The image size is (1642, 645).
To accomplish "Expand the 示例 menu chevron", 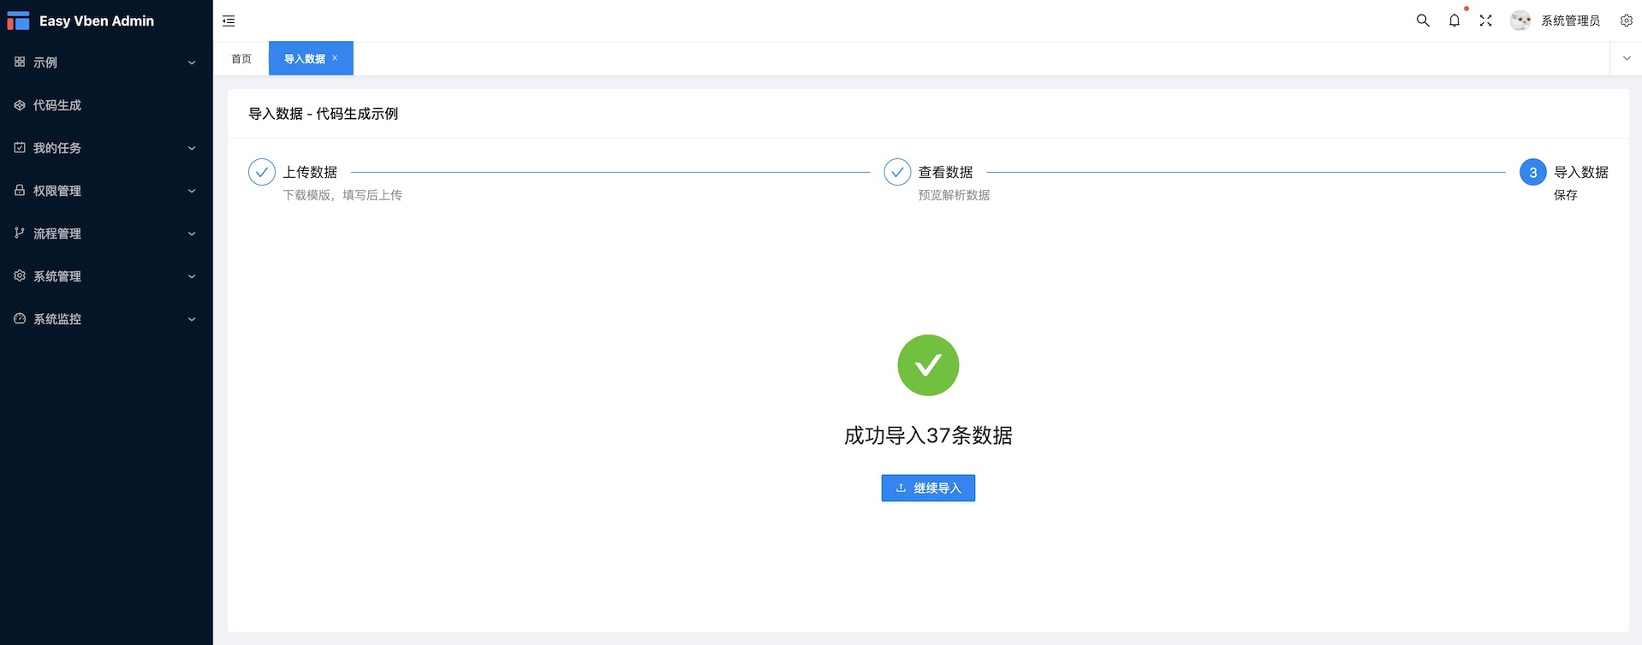I will coord(192,62).
